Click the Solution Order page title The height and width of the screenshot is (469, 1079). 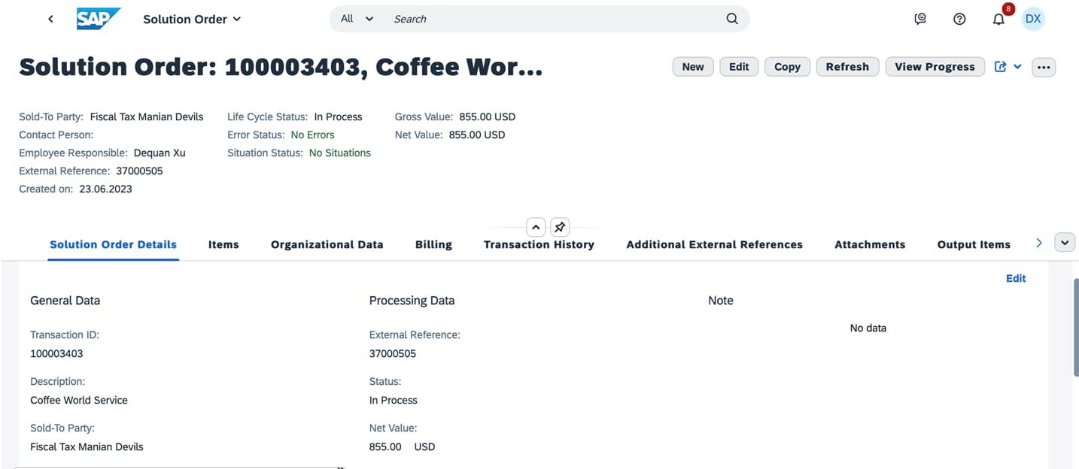(281, 67)
